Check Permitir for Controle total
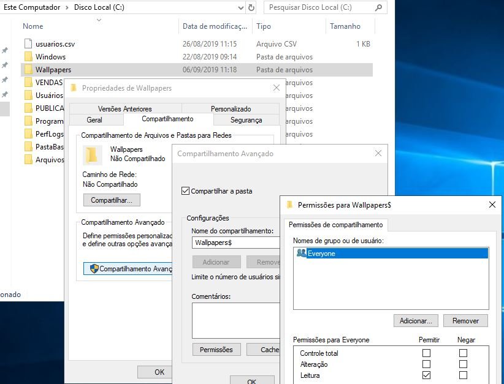This screenshot has height=384, width=504. click(x=426, y=353)
